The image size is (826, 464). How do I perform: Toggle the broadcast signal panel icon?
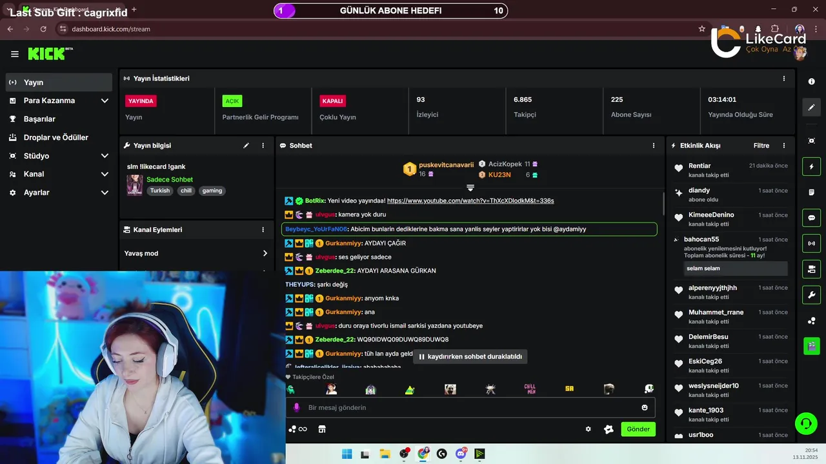point(811,244)
